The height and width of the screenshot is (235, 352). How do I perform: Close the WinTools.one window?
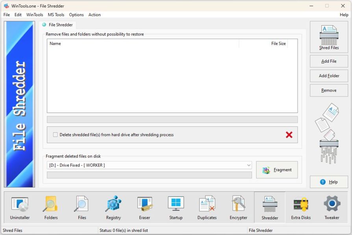coord(343,6)
